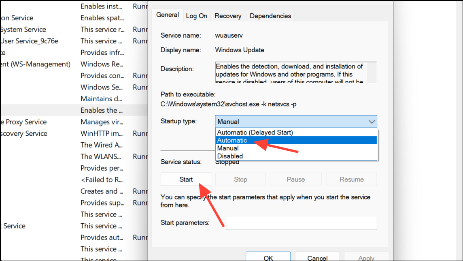Click 'Provides per...' description cell
Screen dimensions: 463x261
102,168
